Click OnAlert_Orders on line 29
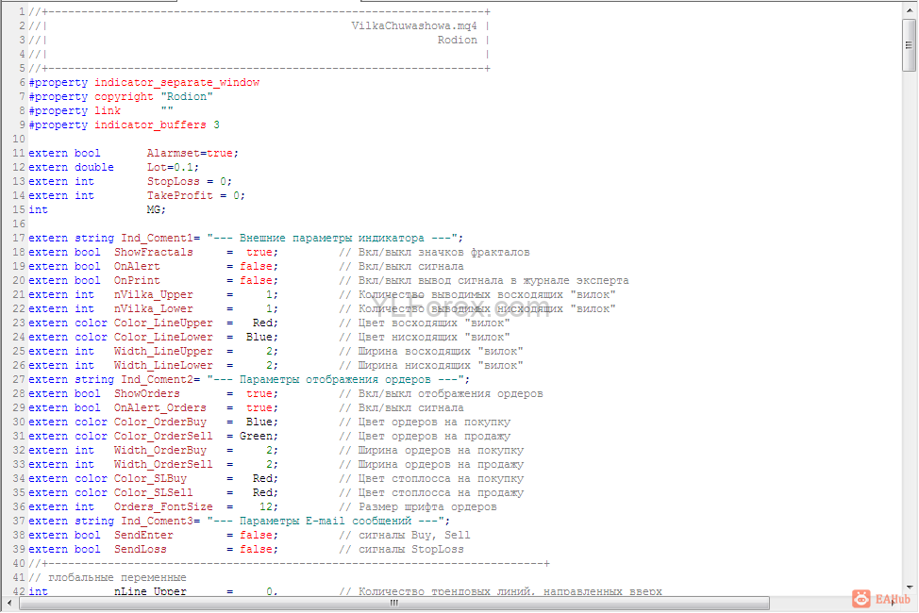The height and width of the screenshot is (613, 919). pos(160,408)
